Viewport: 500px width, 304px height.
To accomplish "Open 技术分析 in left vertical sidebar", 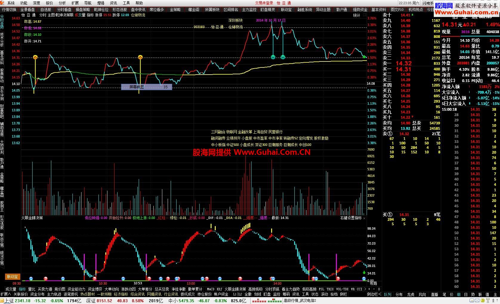I will tap(2, 39).
